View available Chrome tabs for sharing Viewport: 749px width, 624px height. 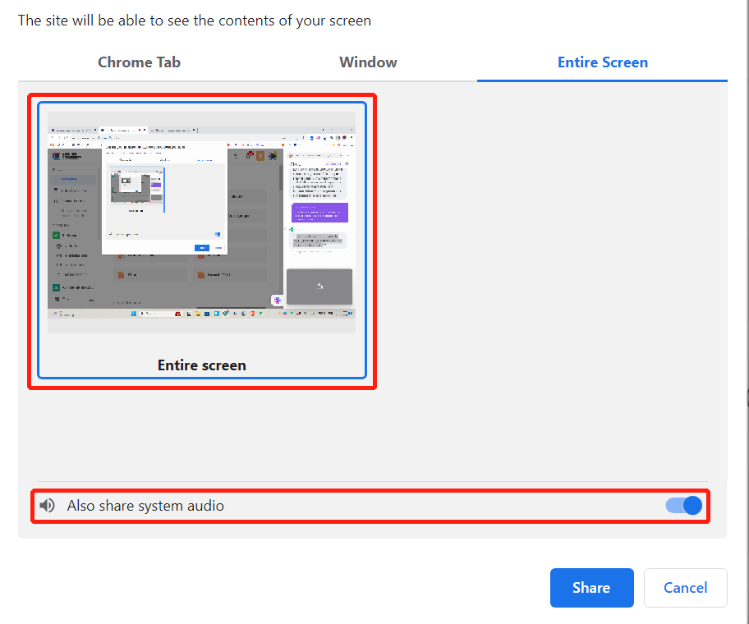(139, 62)
